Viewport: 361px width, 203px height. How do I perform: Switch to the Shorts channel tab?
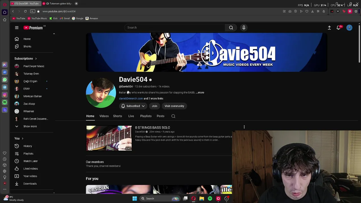118,116
